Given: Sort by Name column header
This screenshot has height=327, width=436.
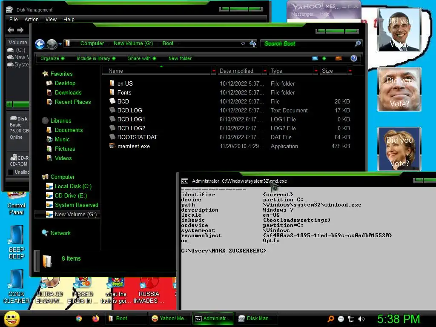Looking at the screenshot, I should [x=157, y=71].
